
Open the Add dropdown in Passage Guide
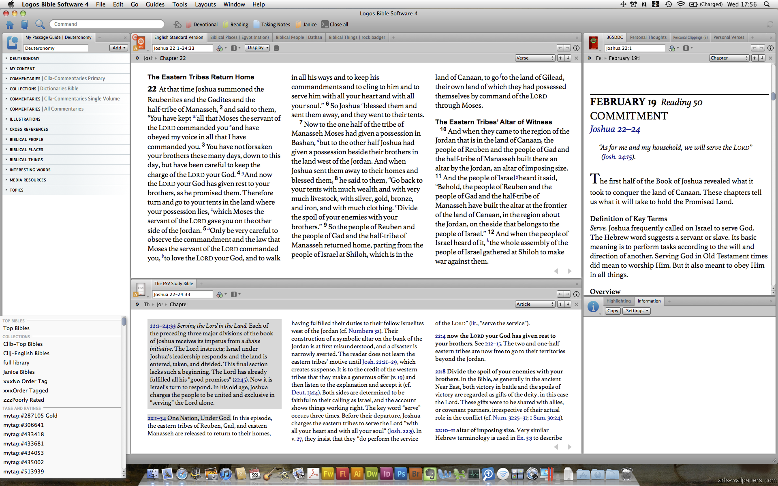[x=119, y=48]
